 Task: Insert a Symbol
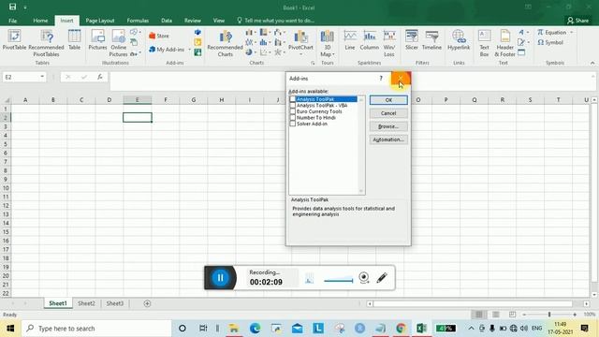550,42
